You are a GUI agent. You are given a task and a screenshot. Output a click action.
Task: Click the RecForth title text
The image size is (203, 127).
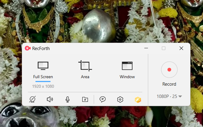pyautogui.click(x=41, y=49)
